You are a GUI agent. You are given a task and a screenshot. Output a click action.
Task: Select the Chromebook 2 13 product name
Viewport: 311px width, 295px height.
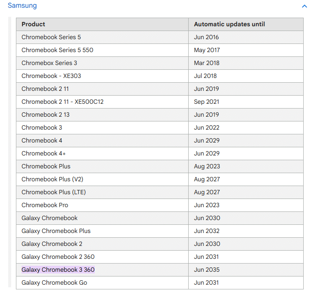[x=45, y=115]
